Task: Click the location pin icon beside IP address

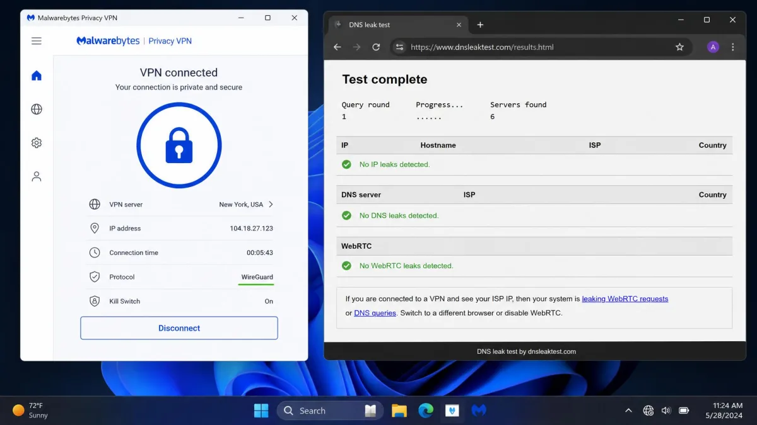Action: [x=95, y=228]
